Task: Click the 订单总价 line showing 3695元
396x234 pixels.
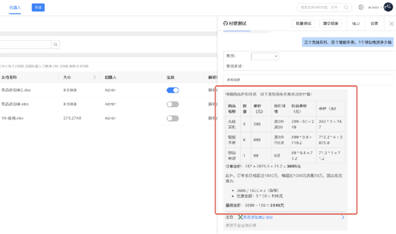Action: pos(263,166)
